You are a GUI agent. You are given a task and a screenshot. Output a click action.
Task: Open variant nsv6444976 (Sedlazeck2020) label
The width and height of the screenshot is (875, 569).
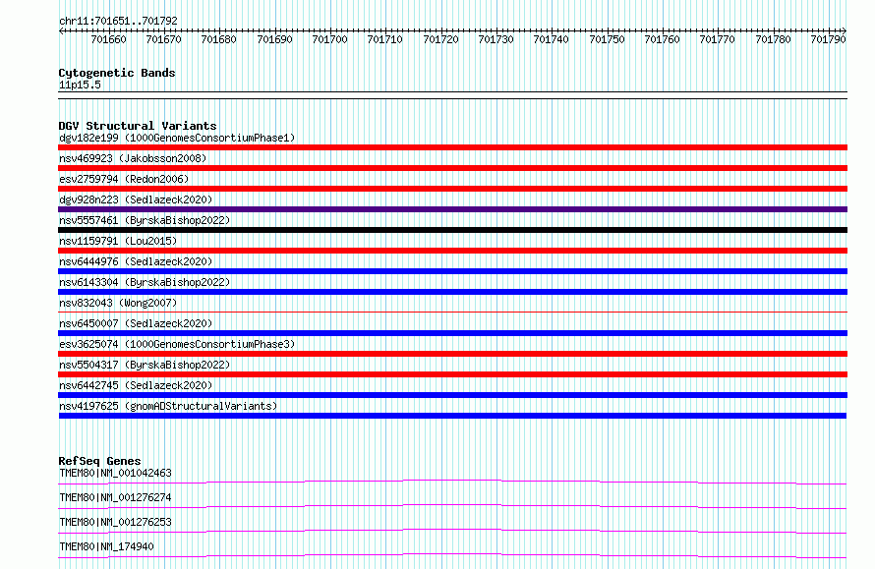pos(136,261)
